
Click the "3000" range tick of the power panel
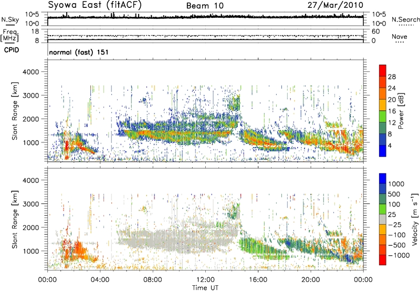pos(30,96)
